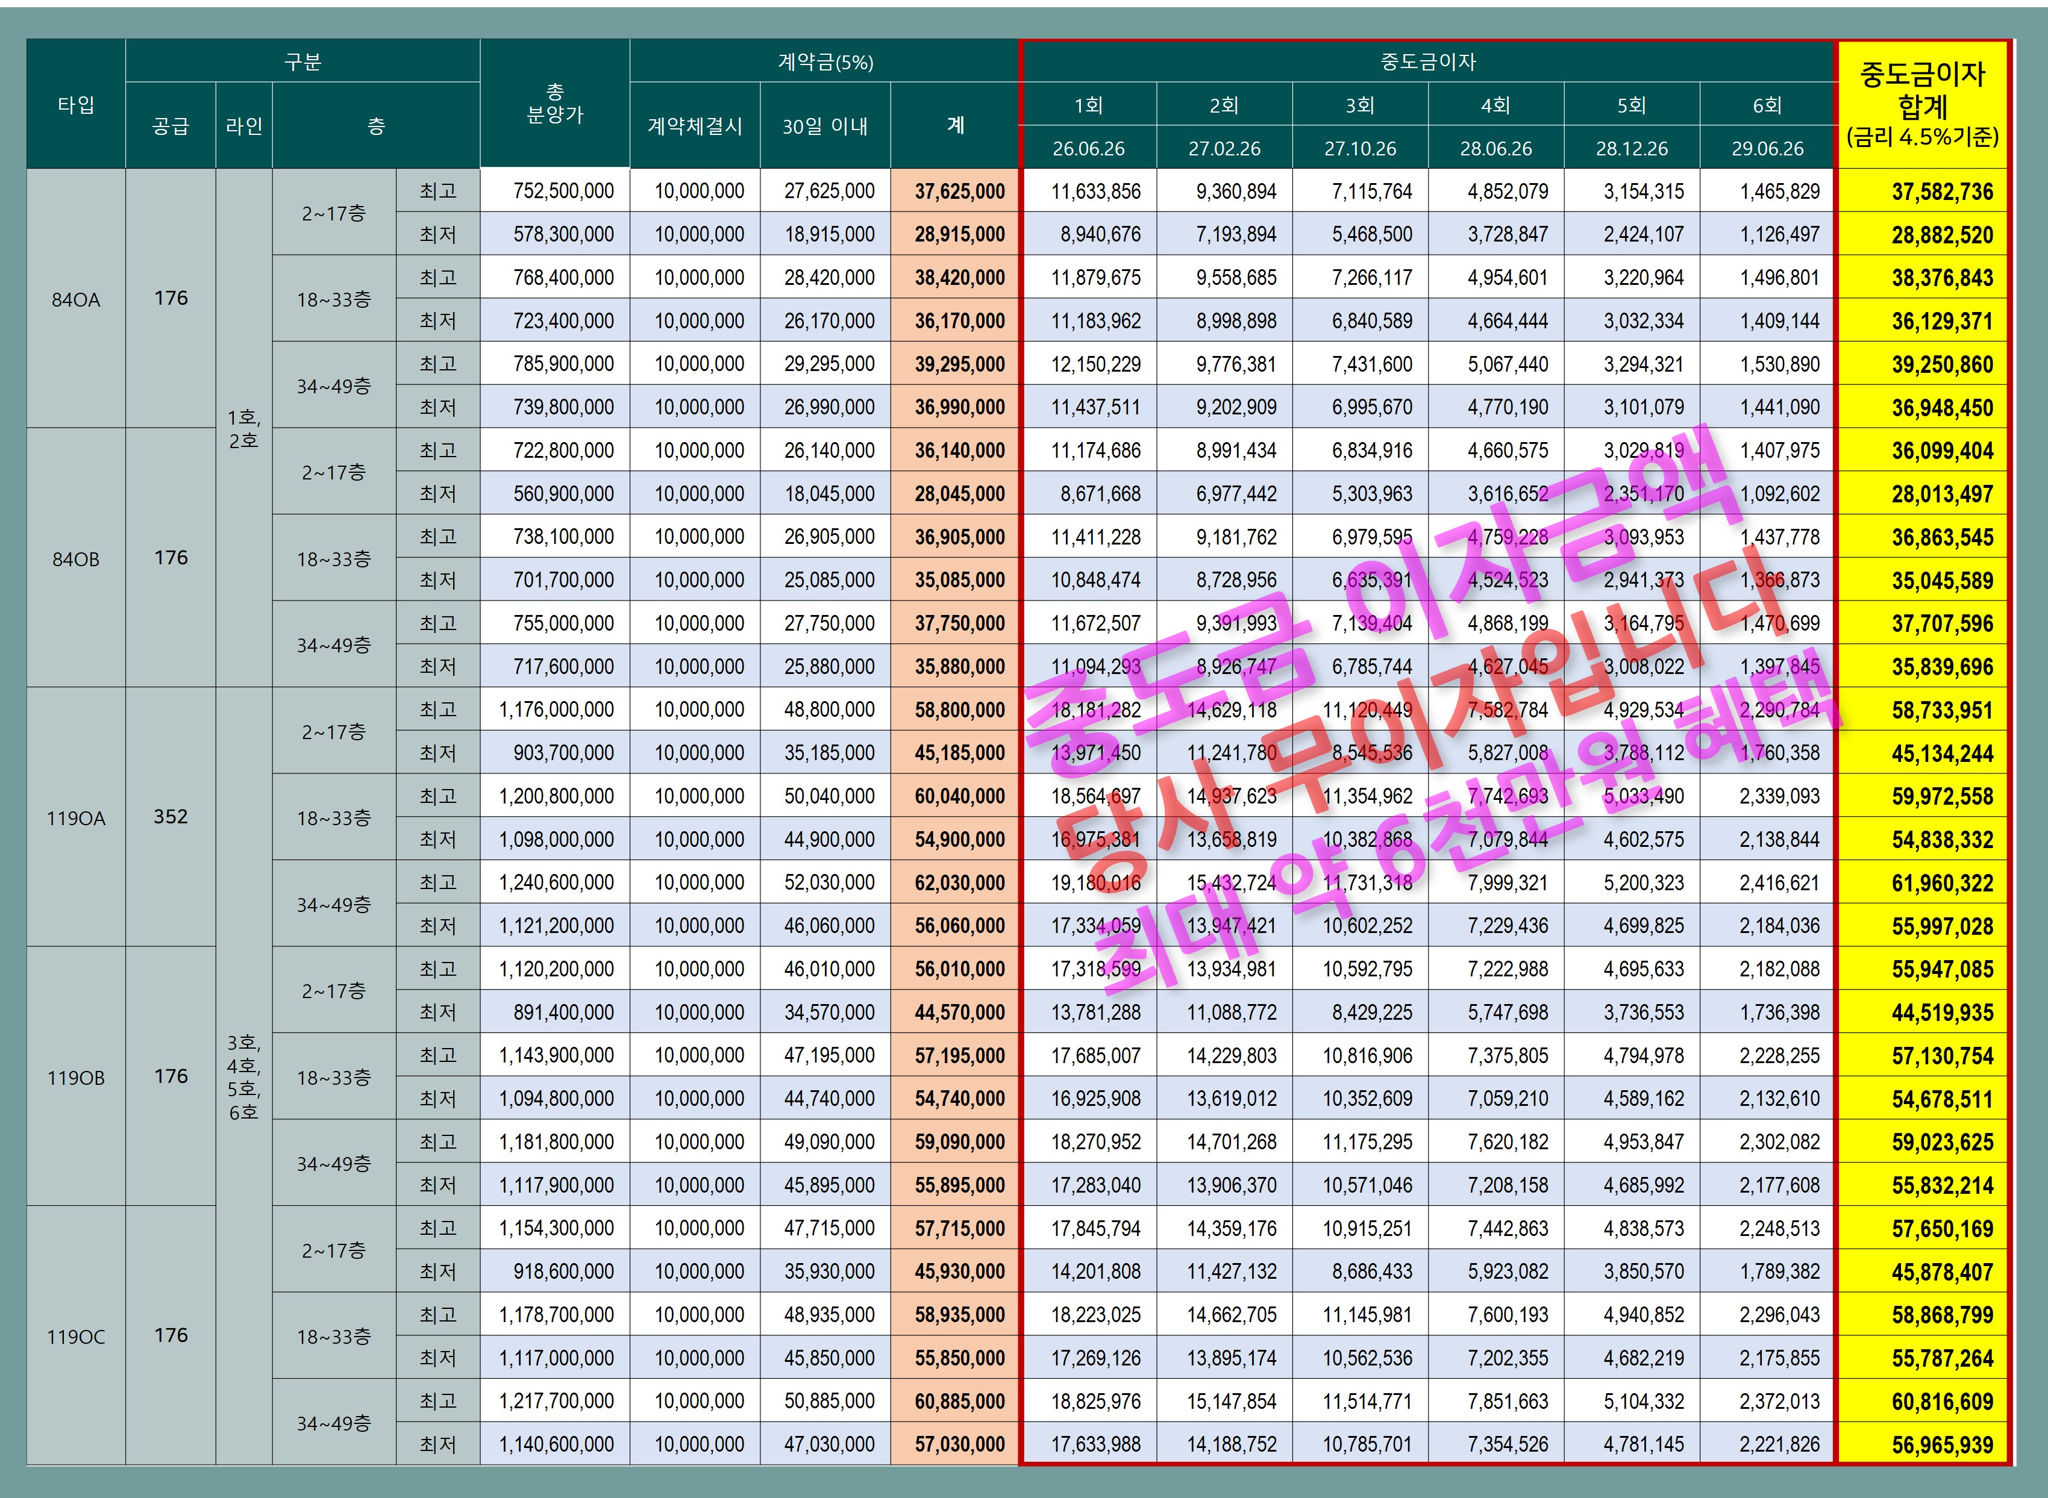Click the 119OB type cell
This screenshot has width=2048, height=1498.
(75, 1077)
